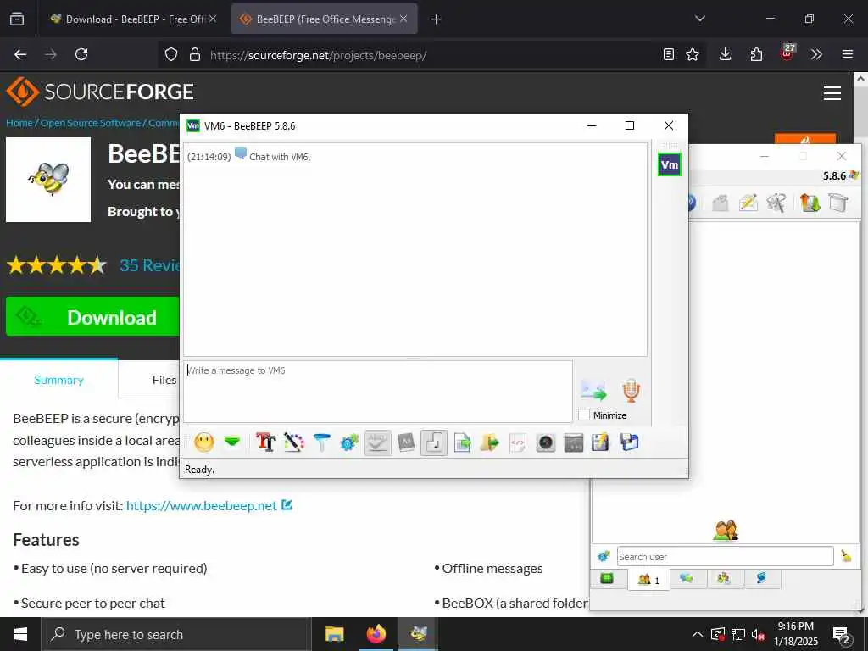Switch to the green grid tab
The height and width of the screenshot is (651, 868).
click(x=607, y=579)
